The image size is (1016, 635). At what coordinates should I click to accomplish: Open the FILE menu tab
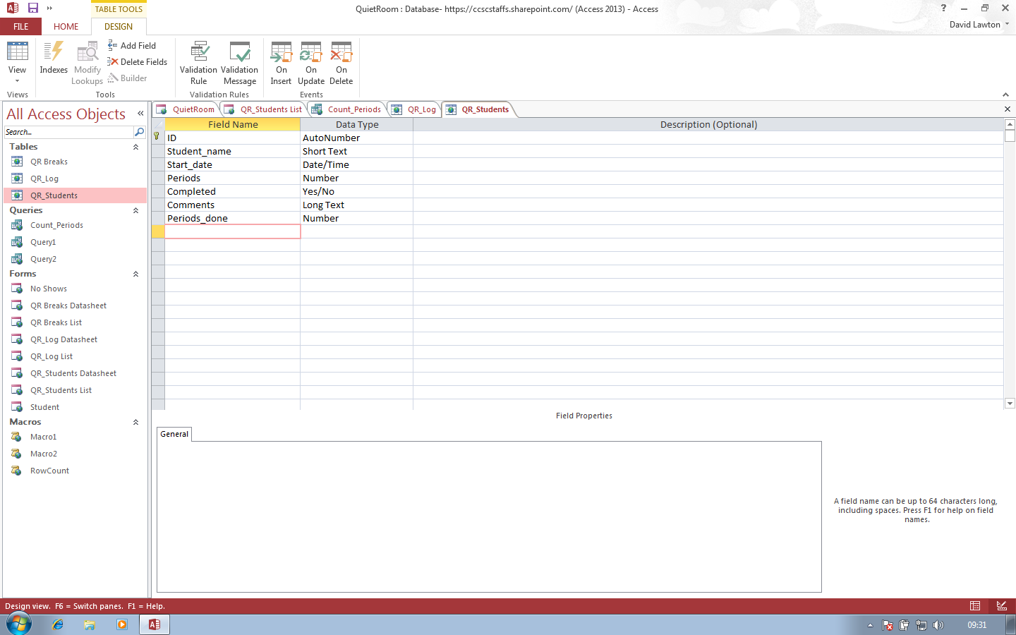[21, 27]
